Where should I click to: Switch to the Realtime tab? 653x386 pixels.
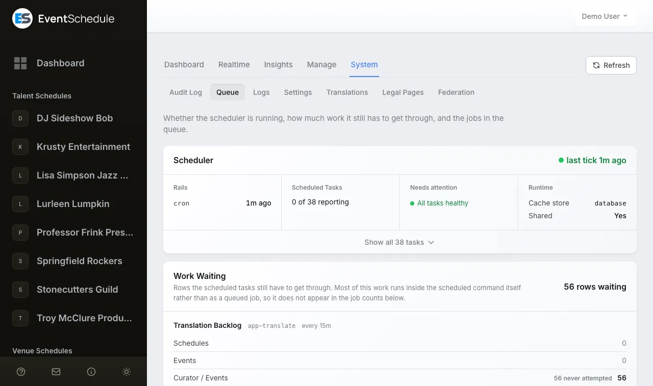[234, 65]
